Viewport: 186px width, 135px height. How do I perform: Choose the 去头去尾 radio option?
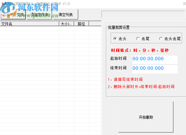point(170,39)
